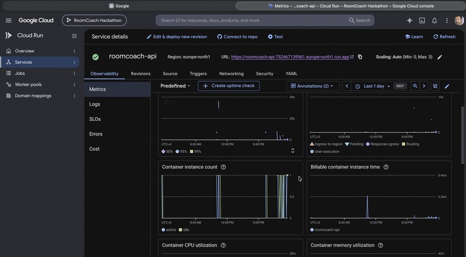Open Logs in observability sidebar
The height and width of the screenshot is (257, 466).
[x=117, y=104]
